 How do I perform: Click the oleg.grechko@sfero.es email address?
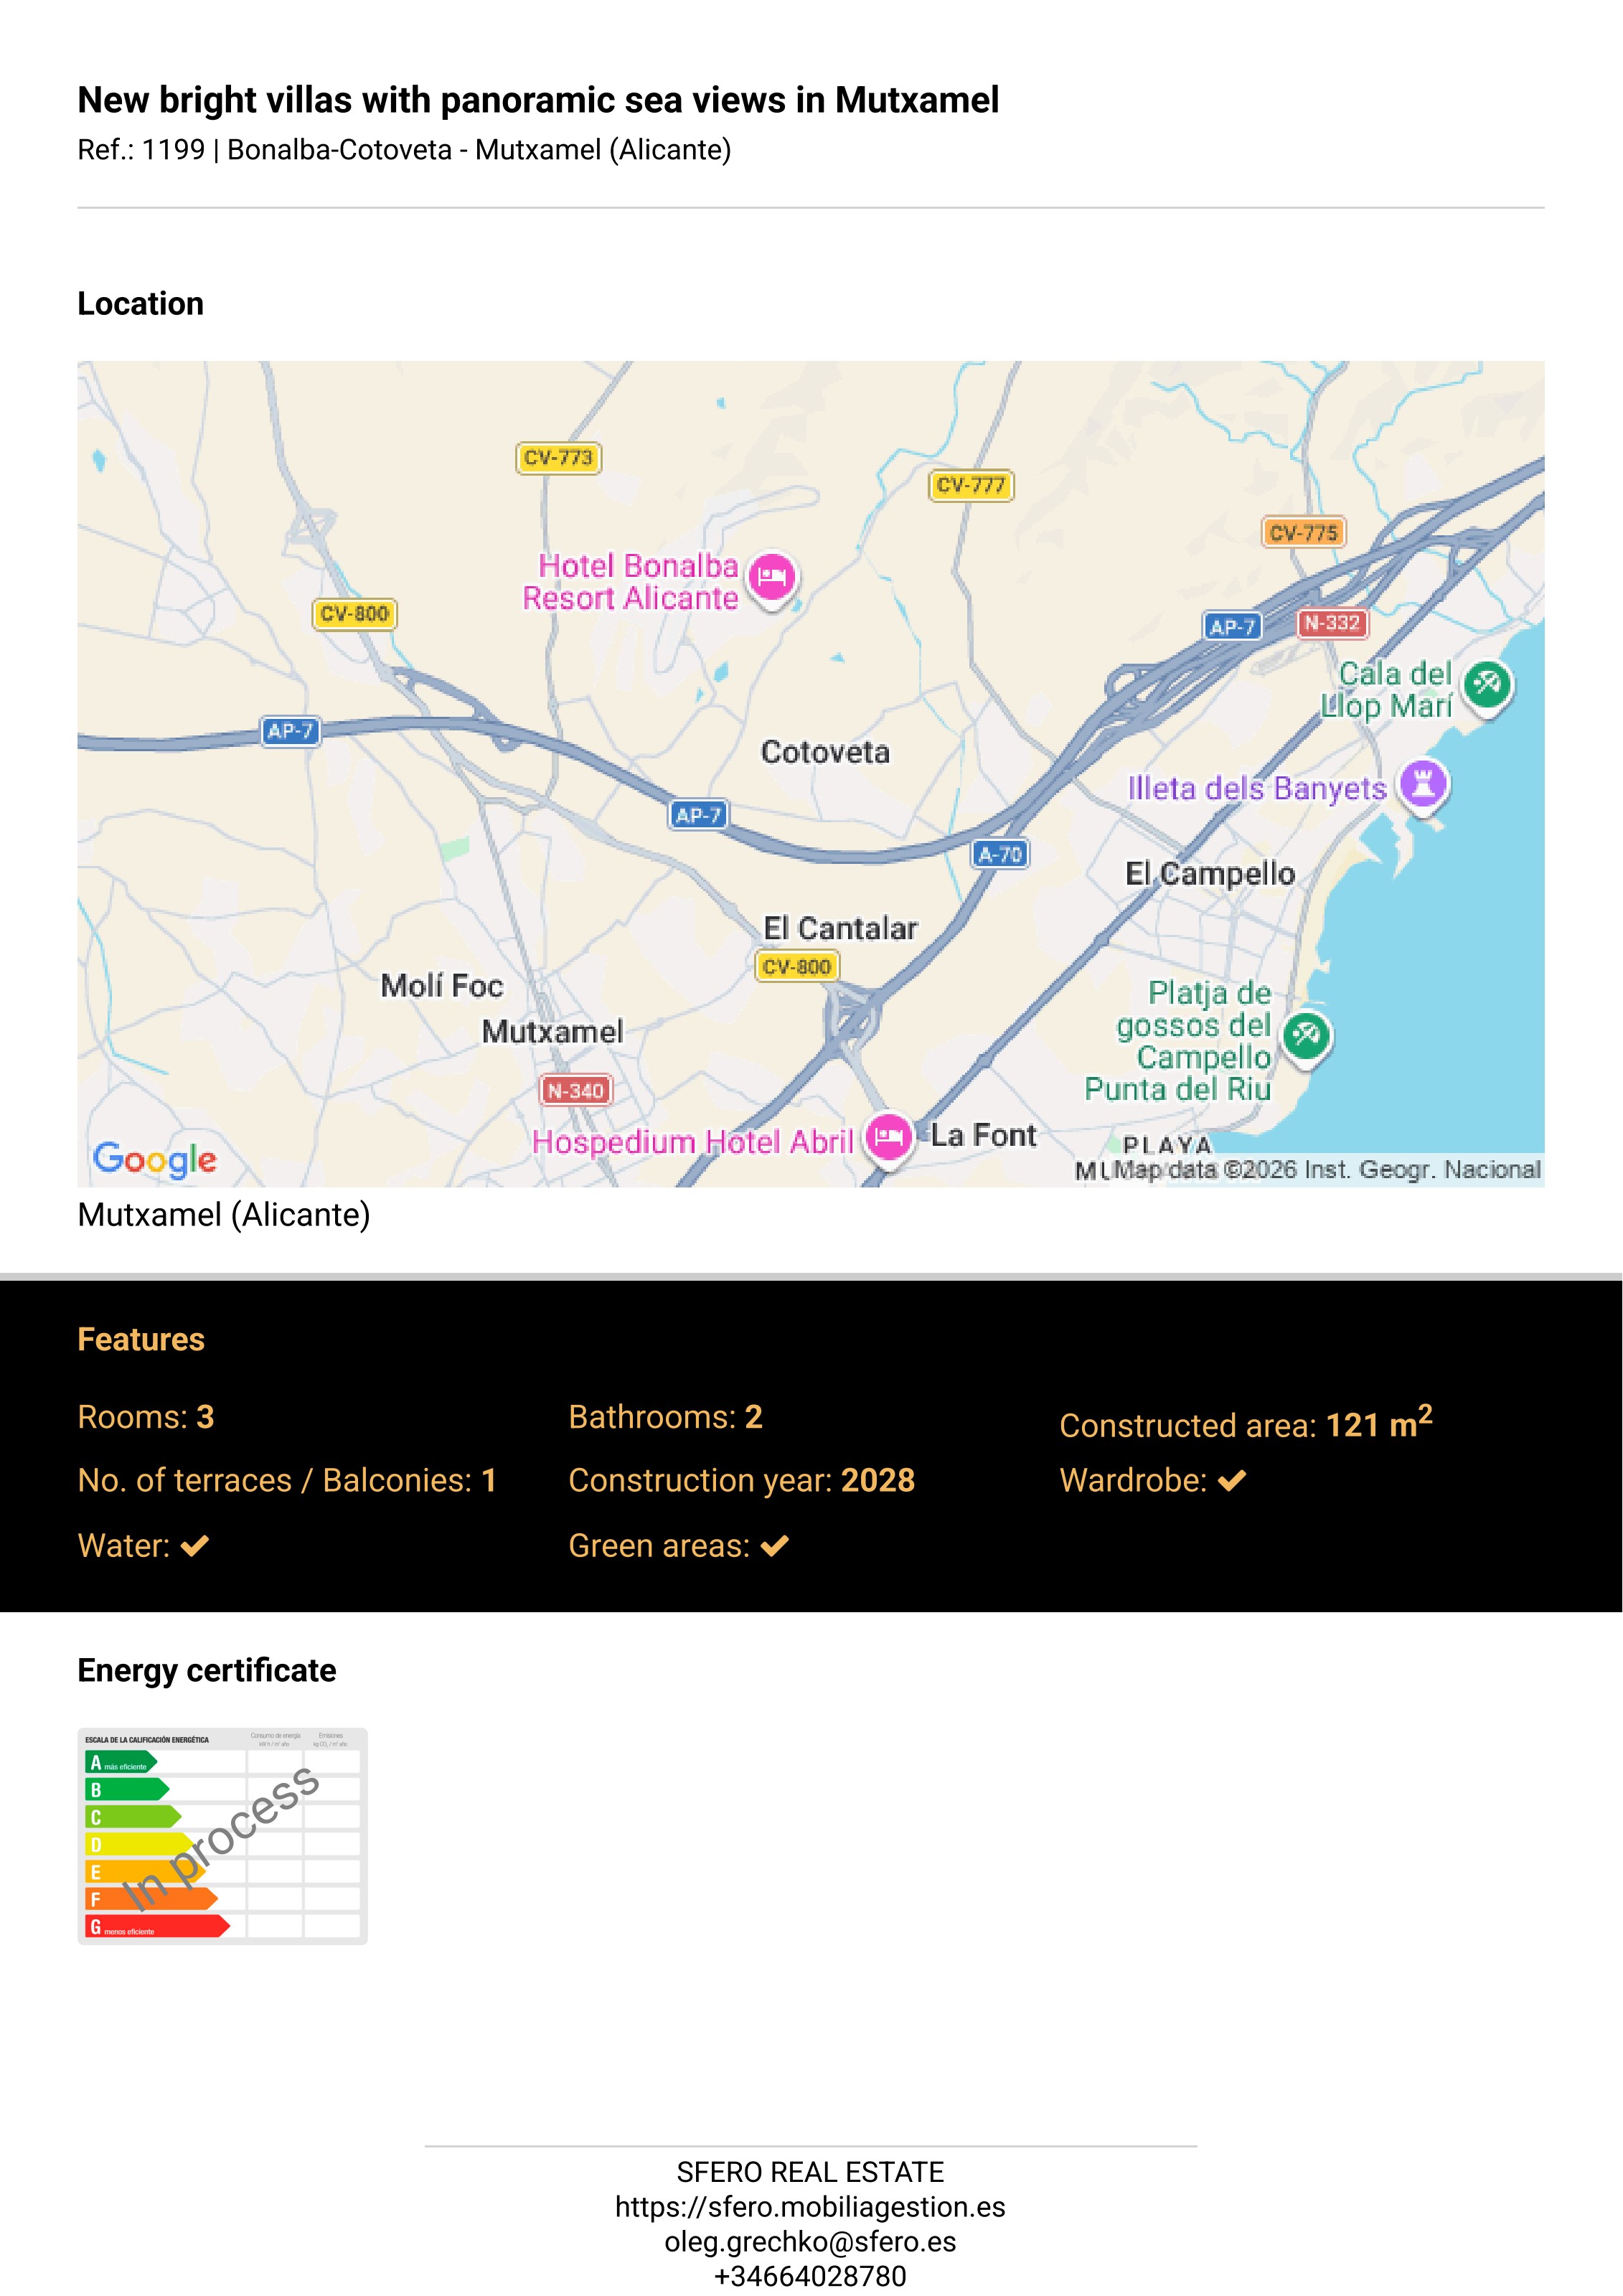coord(810,2242)
